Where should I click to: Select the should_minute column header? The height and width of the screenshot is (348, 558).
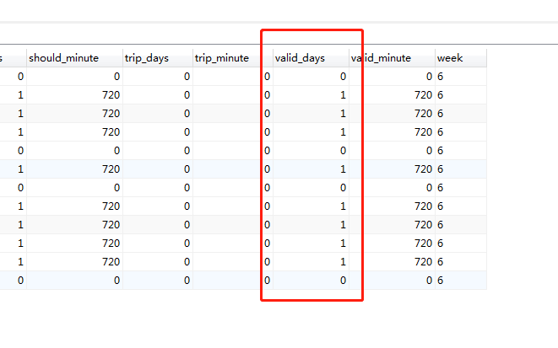click(x=74, y=58)
